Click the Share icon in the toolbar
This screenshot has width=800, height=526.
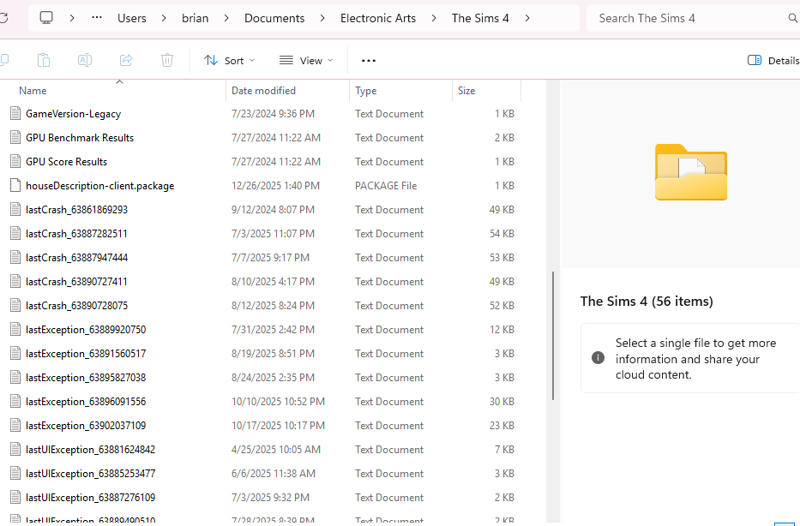126,60
